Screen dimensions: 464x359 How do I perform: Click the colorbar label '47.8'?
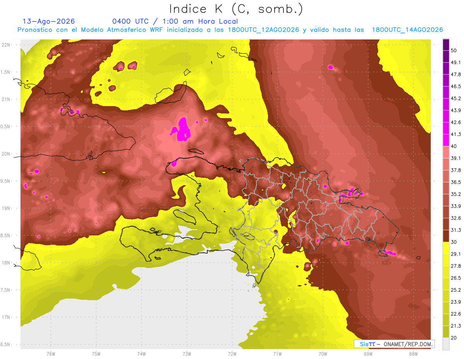coord(456,75)
